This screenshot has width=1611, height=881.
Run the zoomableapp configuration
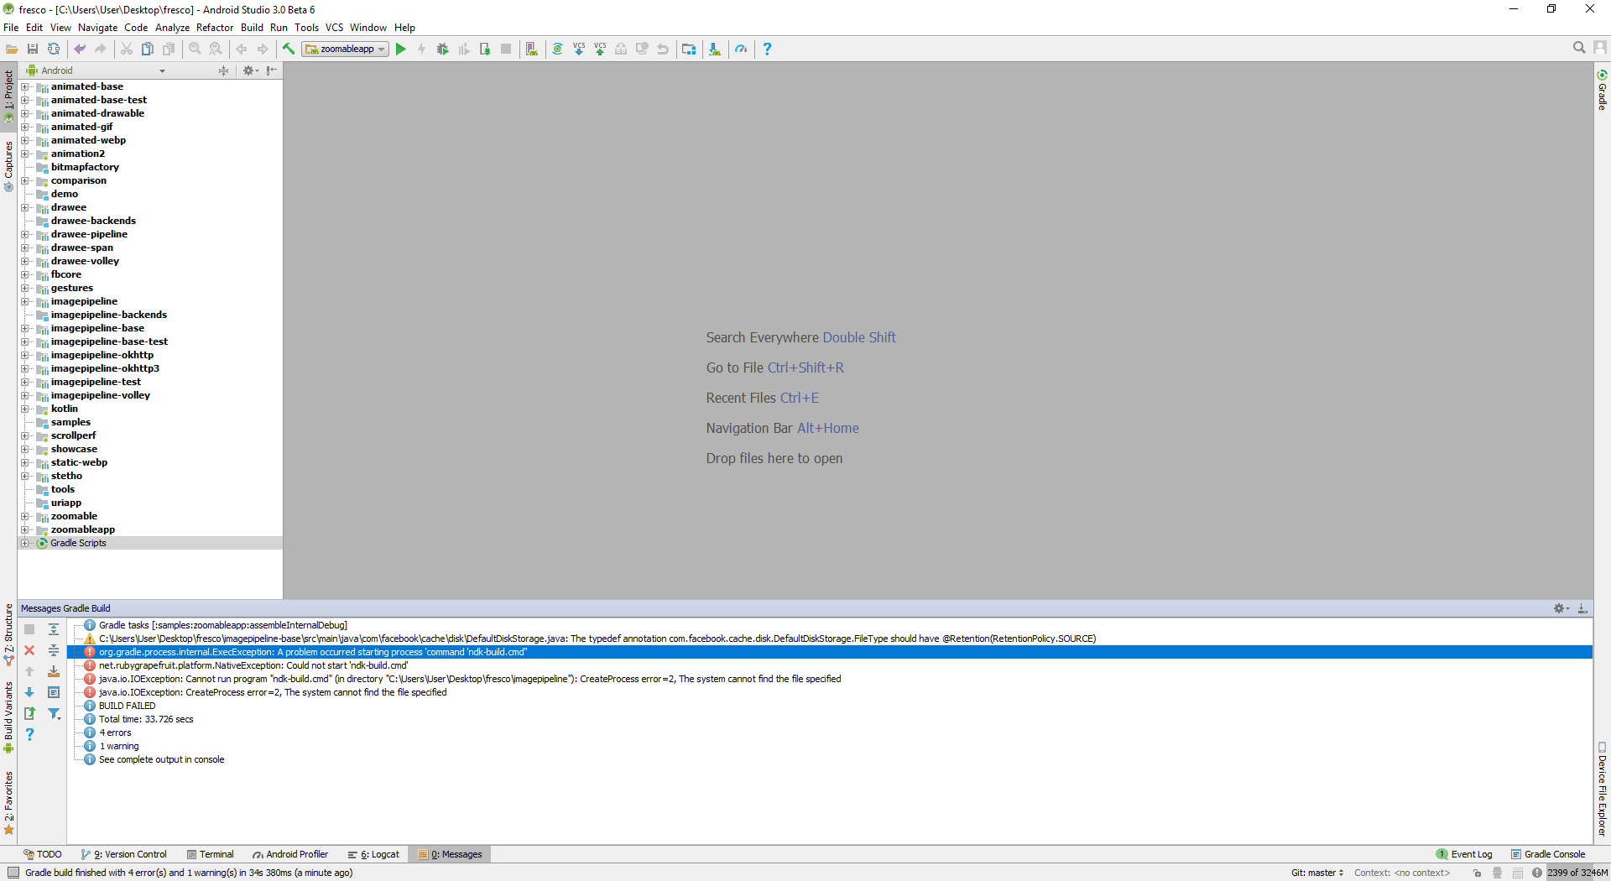pyautogui.click(x=401, y=49)
